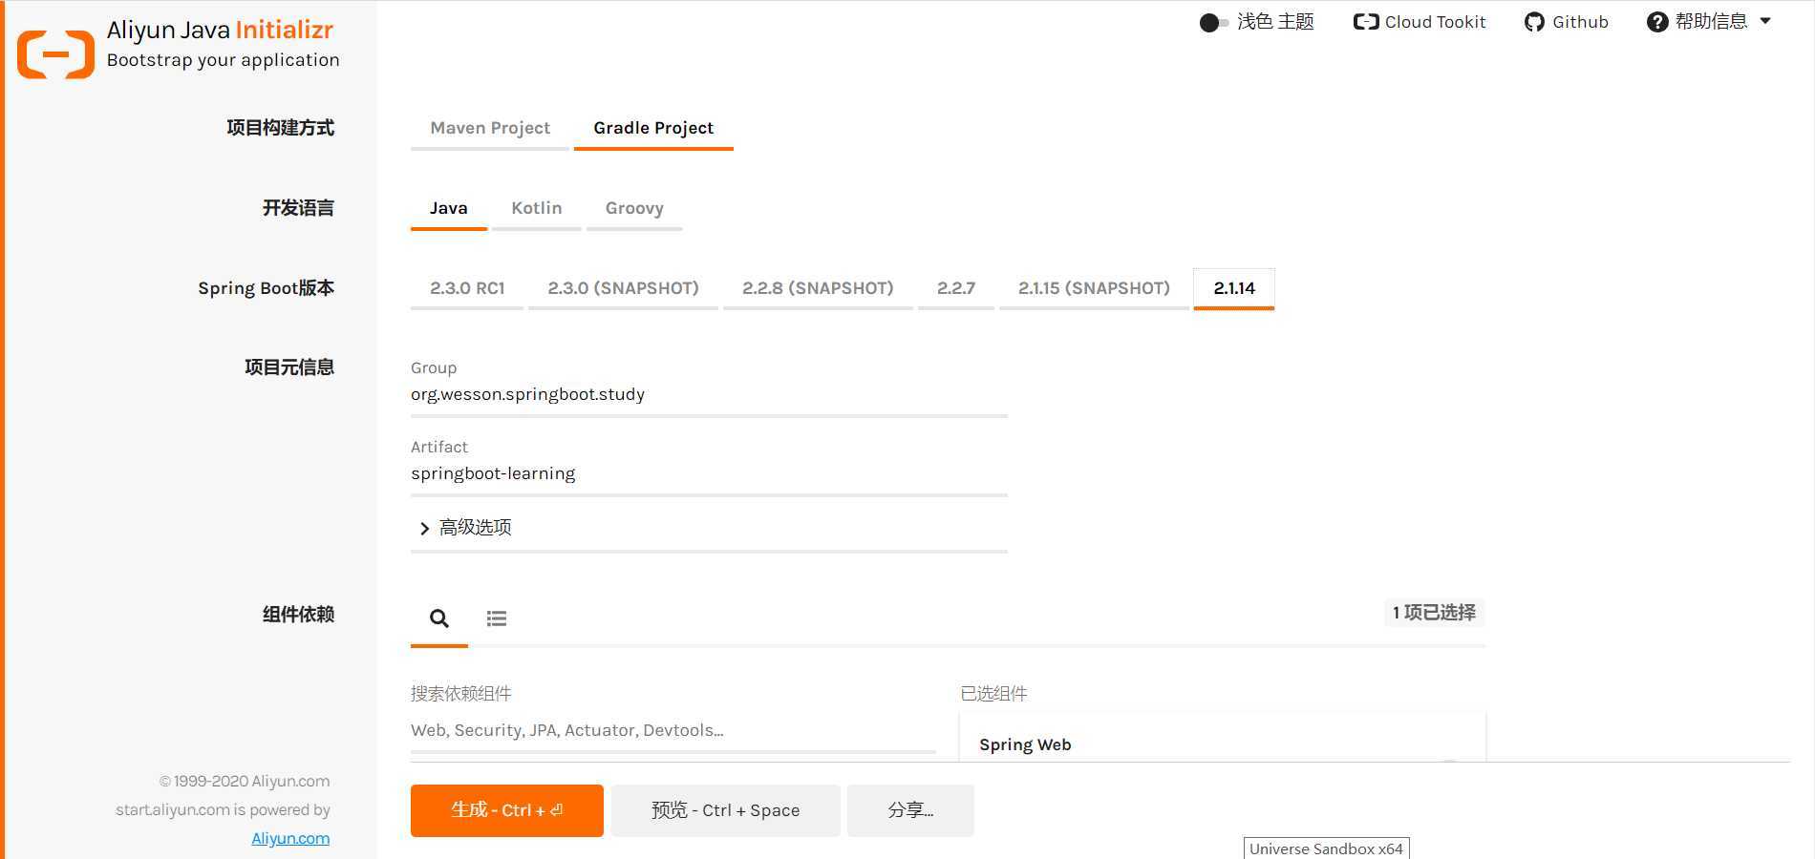Click the Cloud Toolkit bracket icon
1815x859 pixels.
click(x=1366, y=22)
